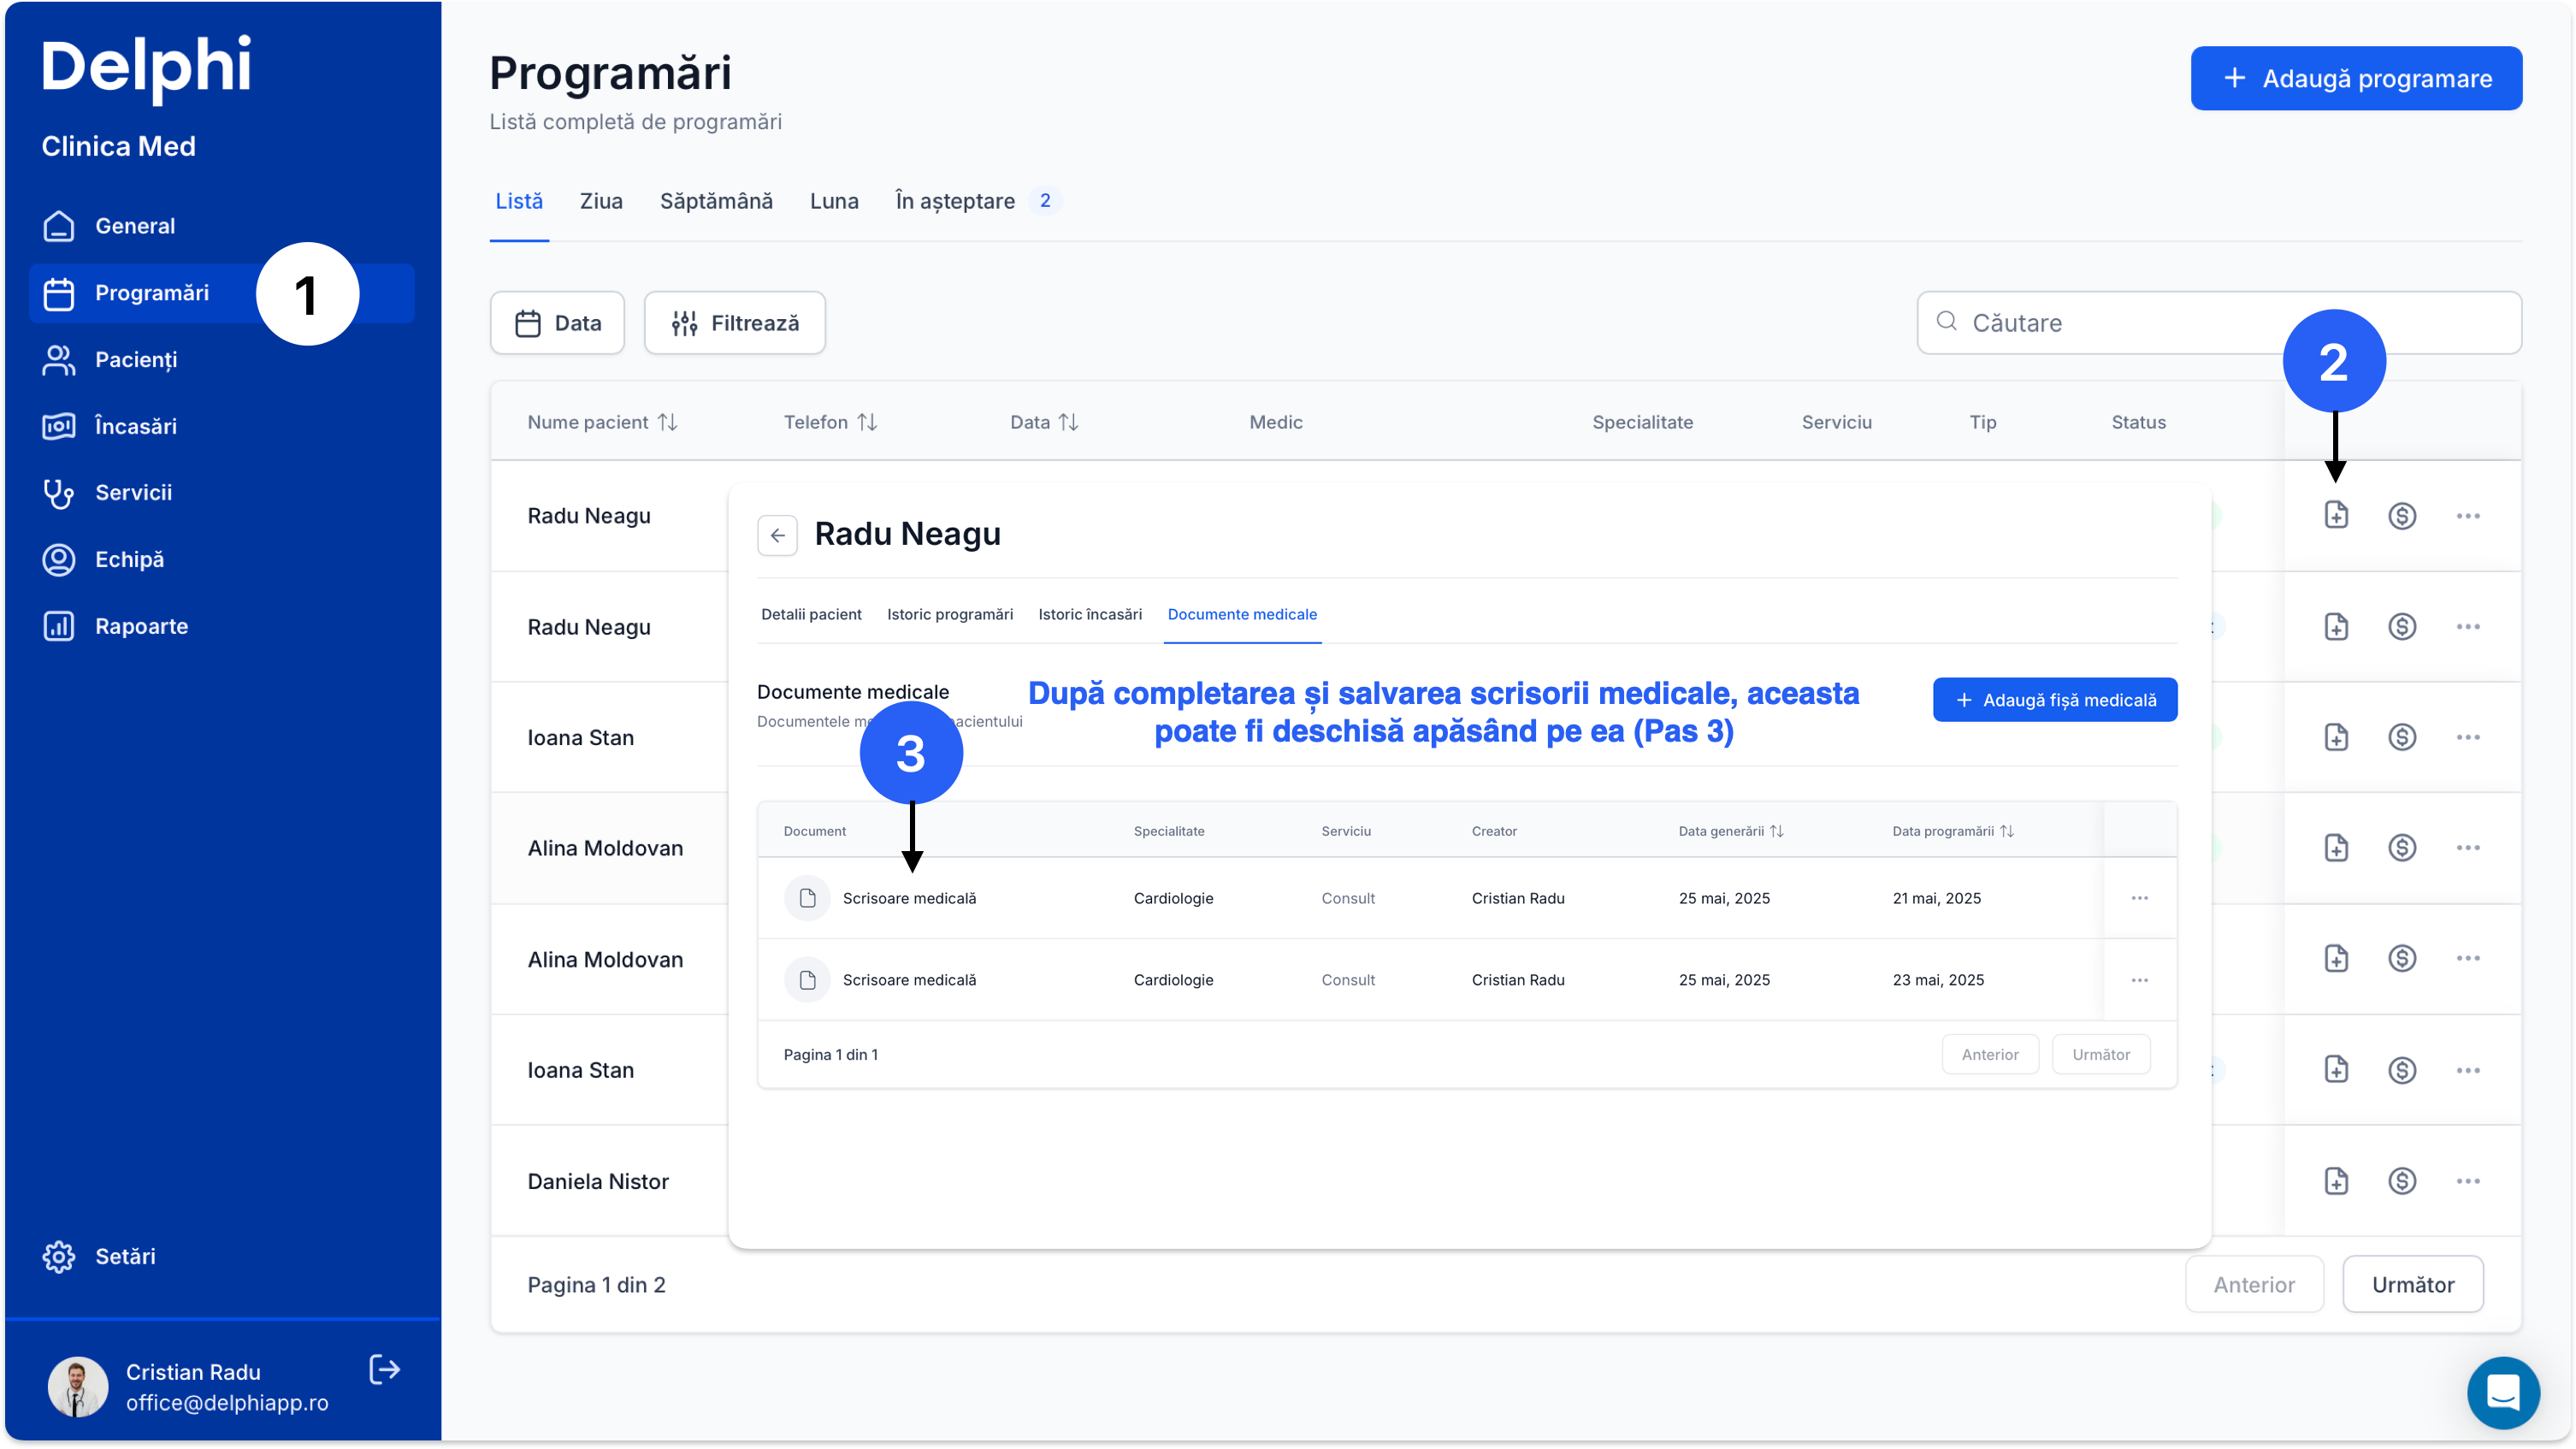Go to next page with Următor

pos(2412,1285)
